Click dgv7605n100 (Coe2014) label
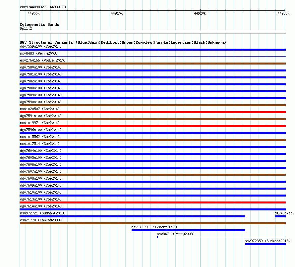 41,157
